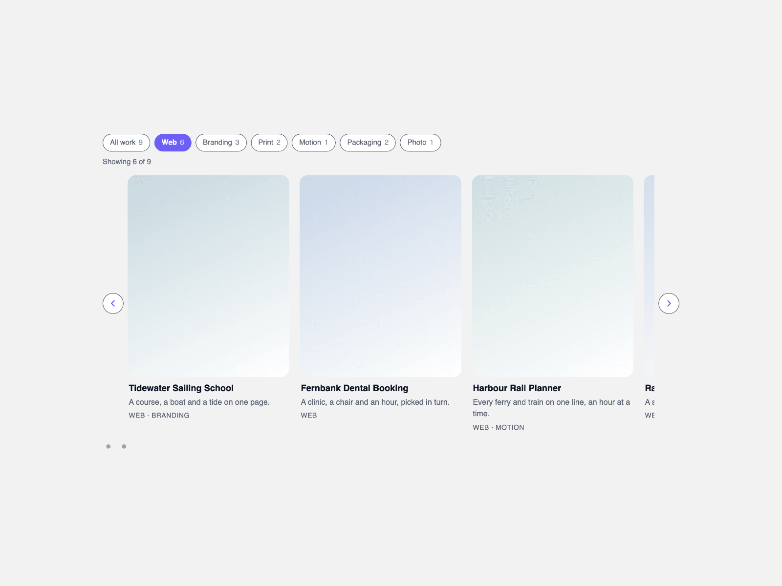This screenshot has height=586, width=782.
Task: Click the 'WEB' tag under Fernbank Dental Booking
Action: [308, 416]
